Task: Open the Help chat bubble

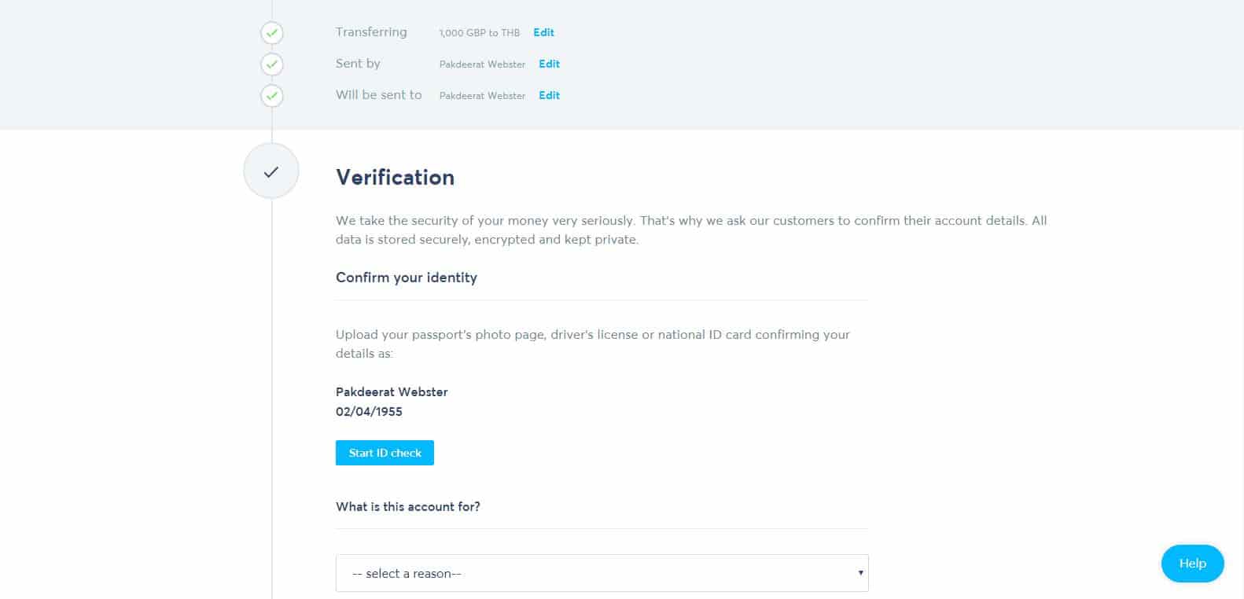Action: click(x=1192, y=563)
